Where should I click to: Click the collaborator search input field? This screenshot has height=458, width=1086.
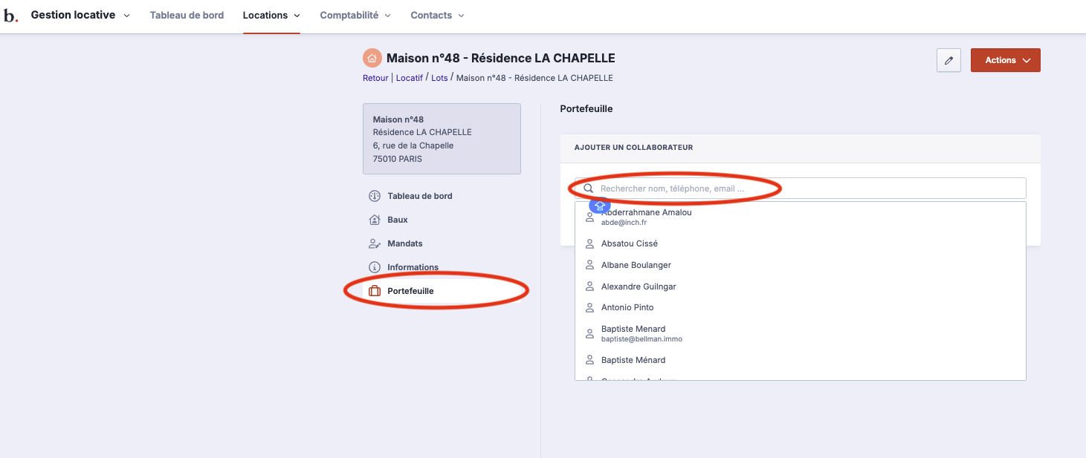803,189
